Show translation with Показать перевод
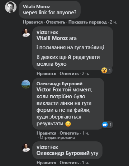 pos(87,22)
